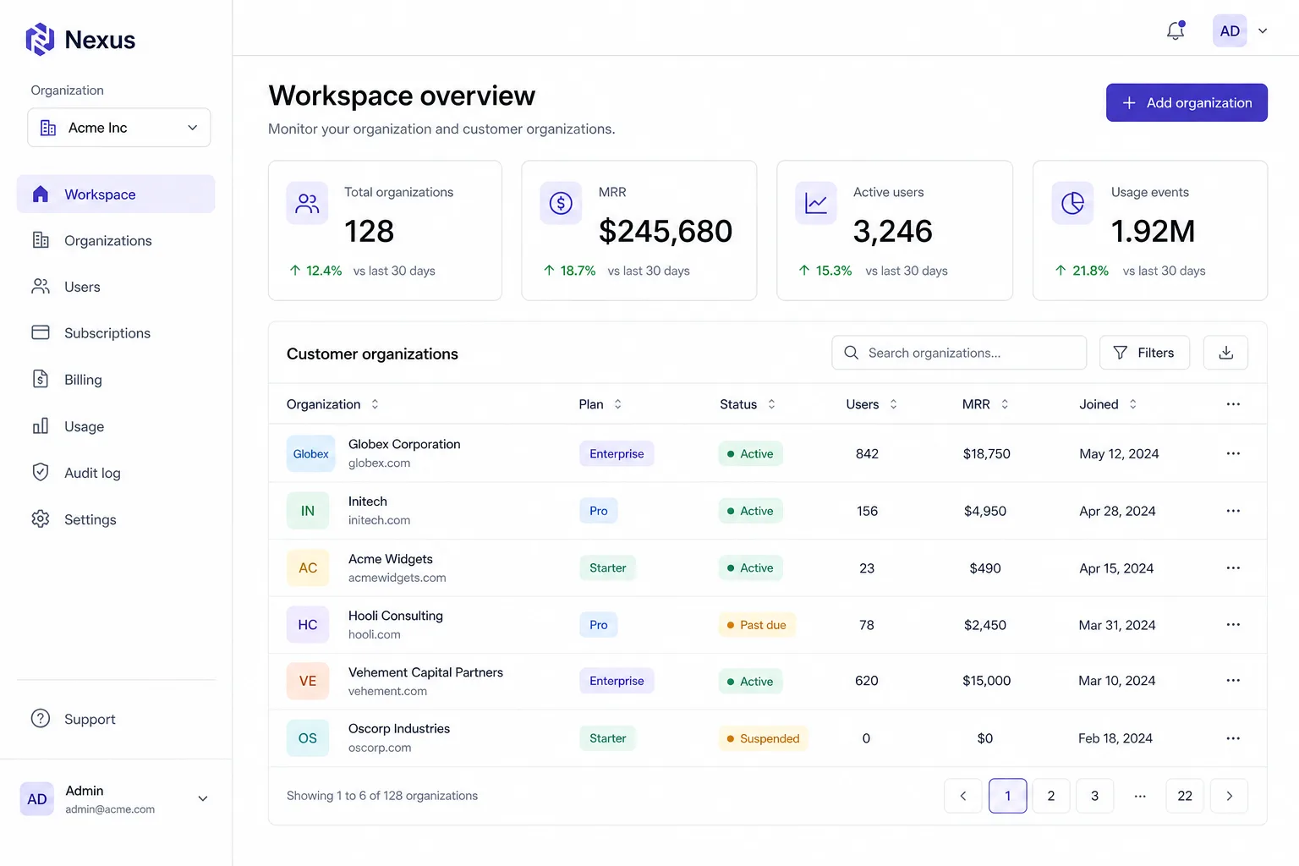Screen dimensions: 1299x866
Task: Click the Hooli HC avatar
Action: (308, 624)
